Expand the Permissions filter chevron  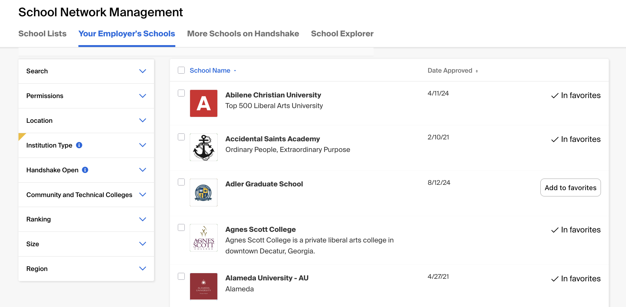point(143,96)
